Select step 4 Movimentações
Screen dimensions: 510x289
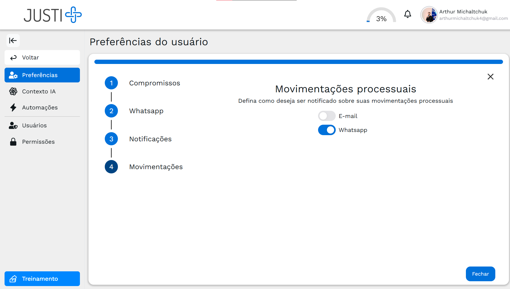111,166
